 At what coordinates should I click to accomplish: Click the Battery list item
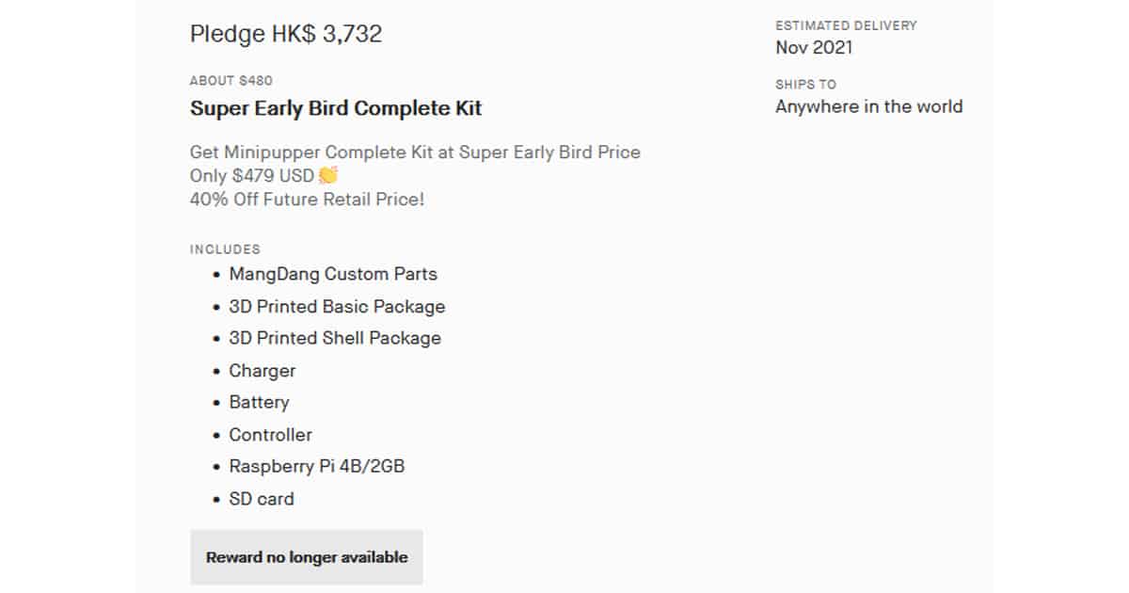click(259, 402)
